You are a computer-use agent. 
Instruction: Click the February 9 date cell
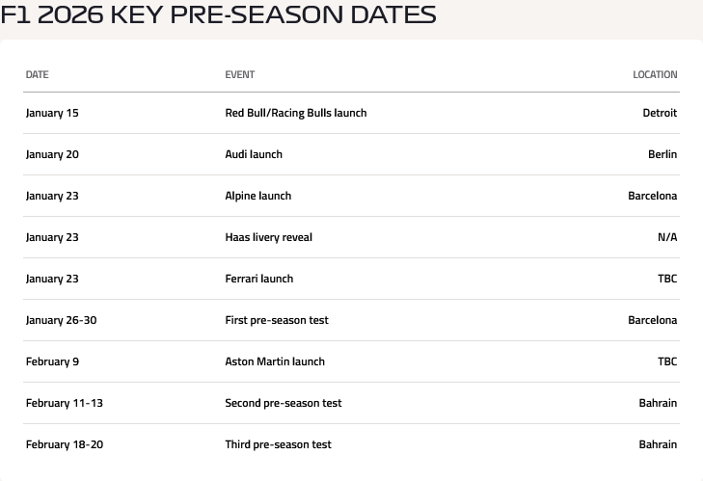(52, 361)
